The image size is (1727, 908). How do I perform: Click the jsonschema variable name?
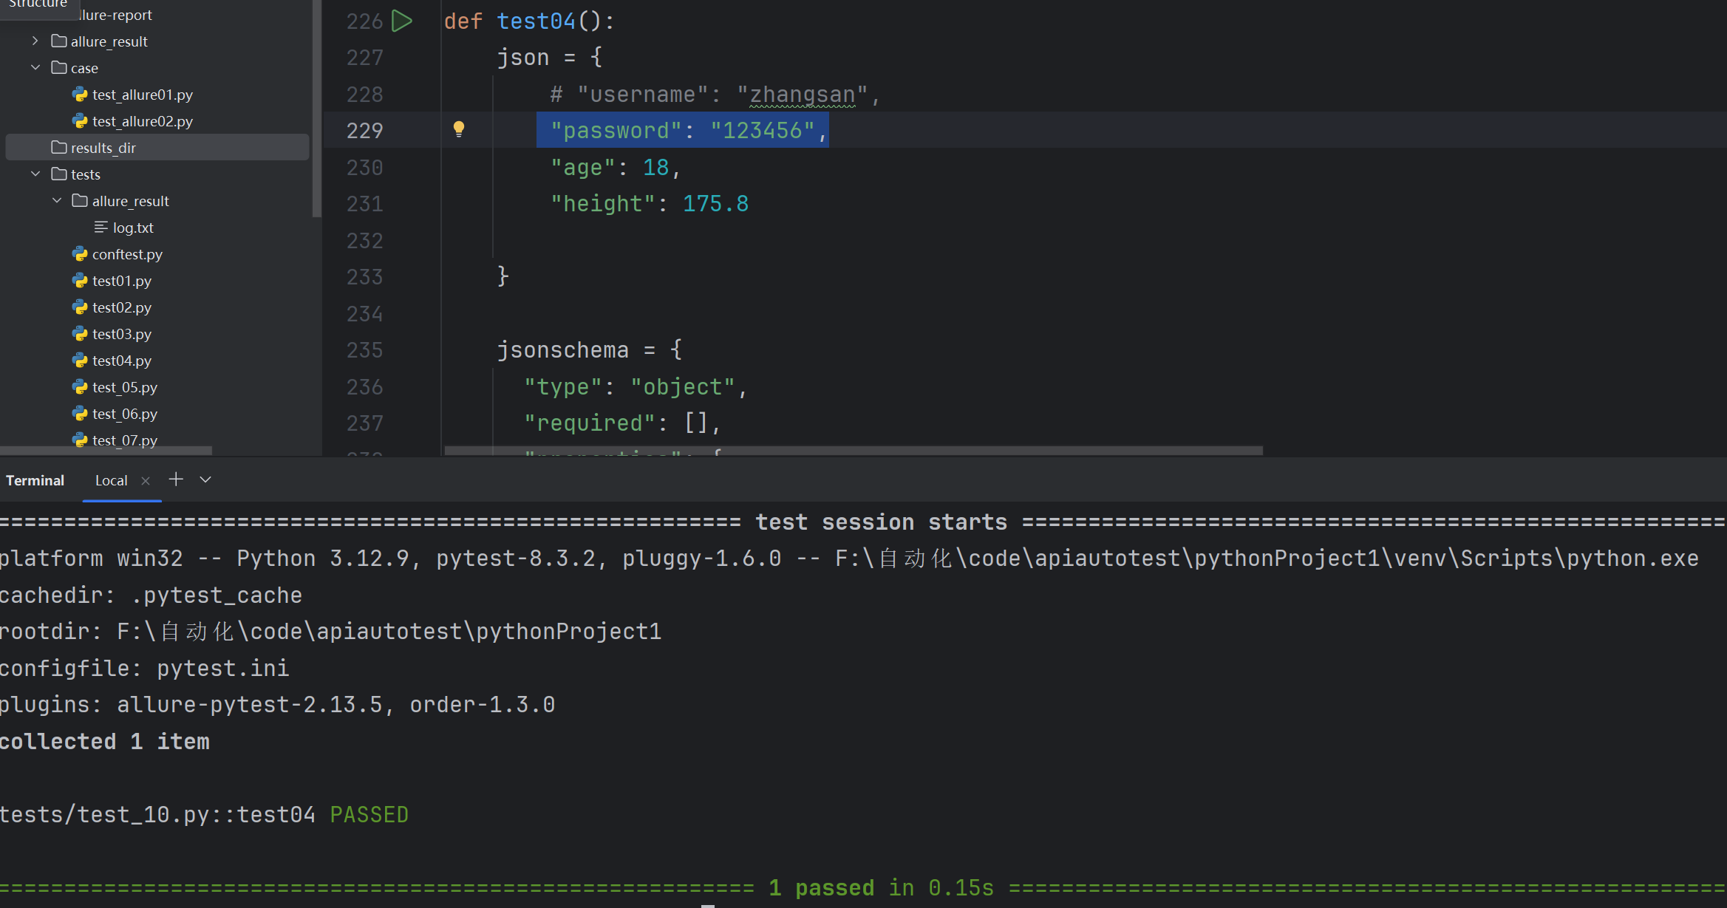click(562, 349)
